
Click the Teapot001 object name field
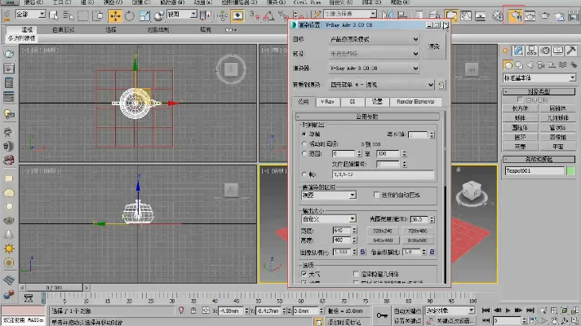(533, 170)
